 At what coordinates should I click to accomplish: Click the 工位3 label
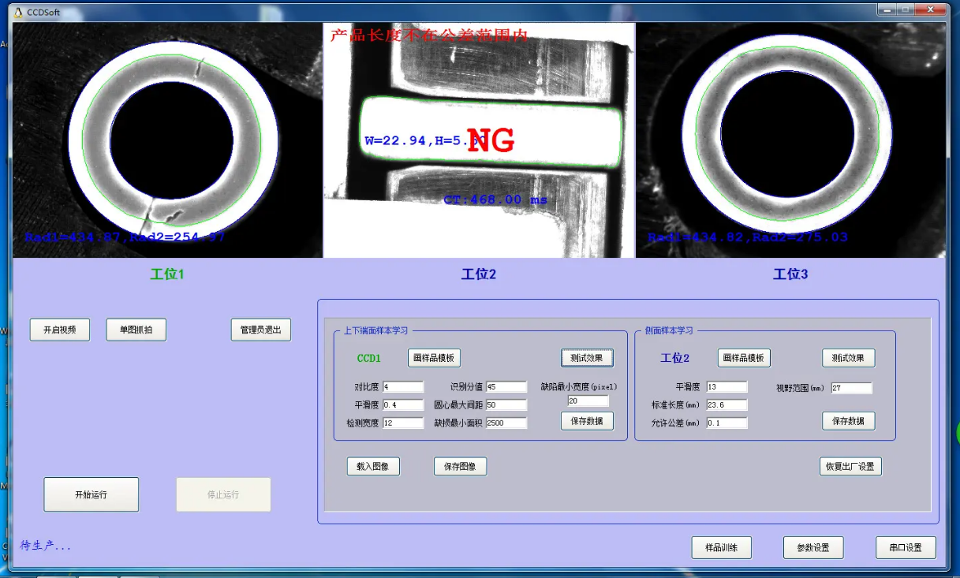pyautogui.click(x=790, y=274)
